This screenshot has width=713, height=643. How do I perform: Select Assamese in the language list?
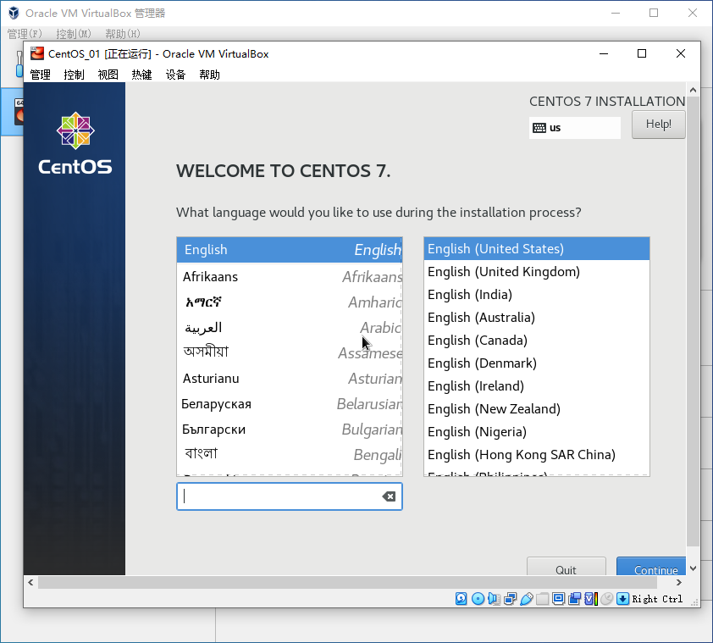point(290,352)
